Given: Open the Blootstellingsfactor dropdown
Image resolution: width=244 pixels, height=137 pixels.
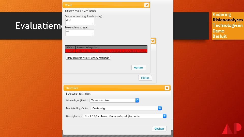Looking at the screenshot, I should [x=126, y=108].
